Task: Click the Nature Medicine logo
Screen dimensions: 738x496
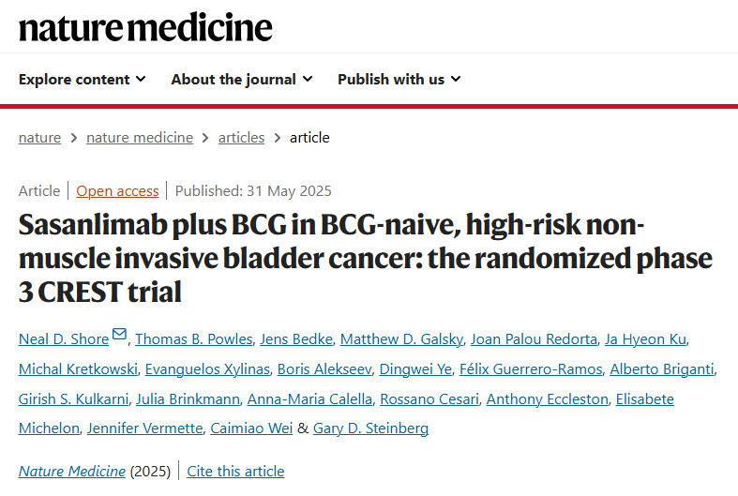Action: coord(145,27)
